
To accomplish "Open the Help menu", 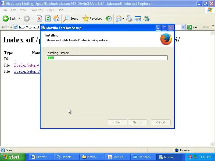I will 61,10.
